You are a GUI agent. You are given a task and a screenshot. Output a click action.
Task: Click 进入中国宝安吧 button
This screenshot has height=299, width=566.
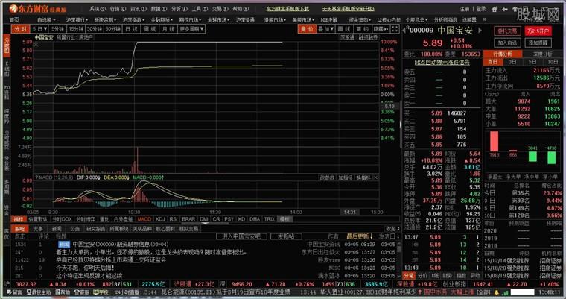point(241,236)
